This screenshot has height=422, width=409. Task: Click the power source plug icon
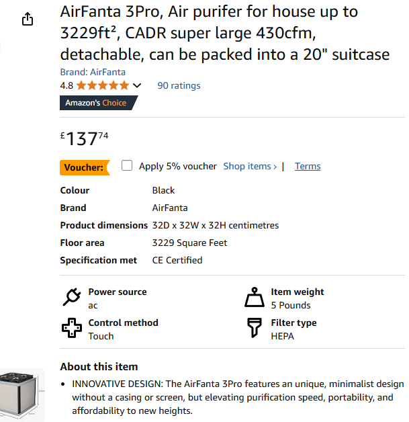[71, 297]
